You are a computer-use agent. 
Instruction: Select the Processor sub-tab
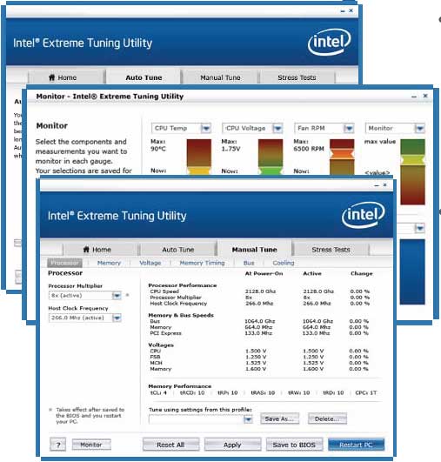coord(65,263)
